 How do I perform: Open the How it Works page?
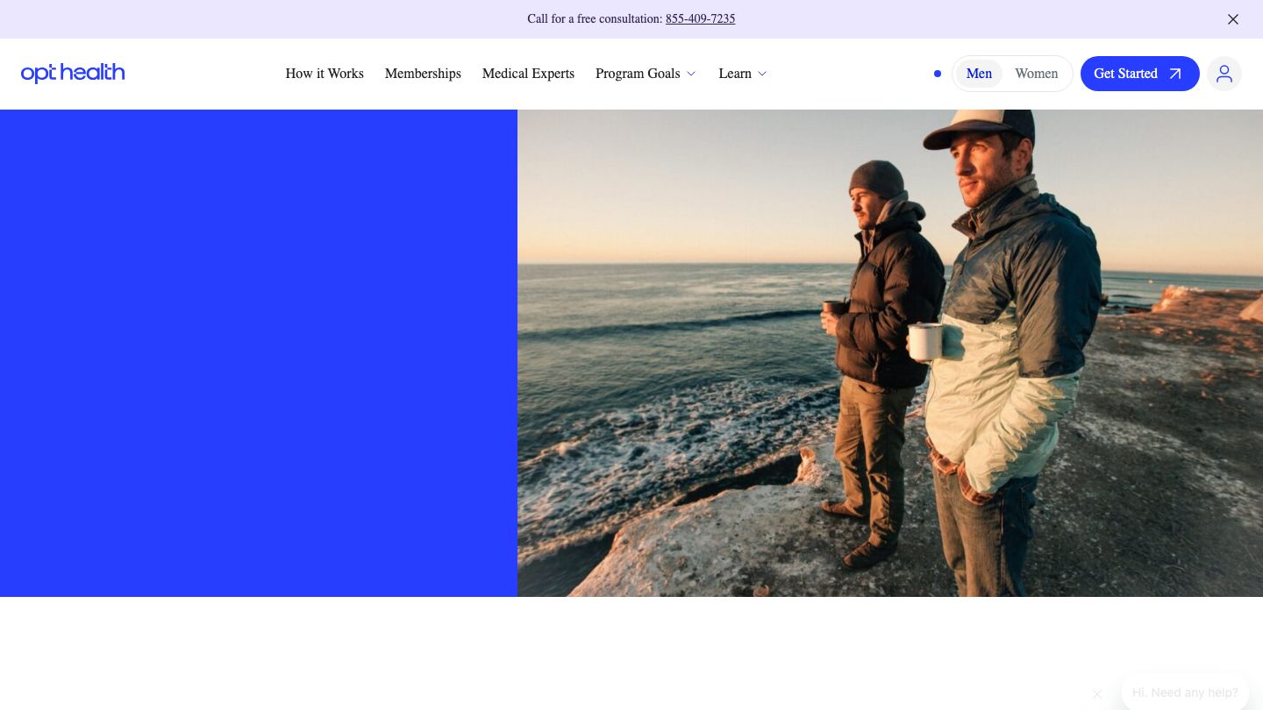325,74
